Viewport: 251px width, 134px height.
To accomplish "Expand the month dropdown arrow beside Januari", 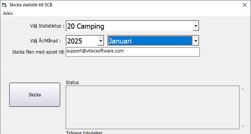I will 196,41.
